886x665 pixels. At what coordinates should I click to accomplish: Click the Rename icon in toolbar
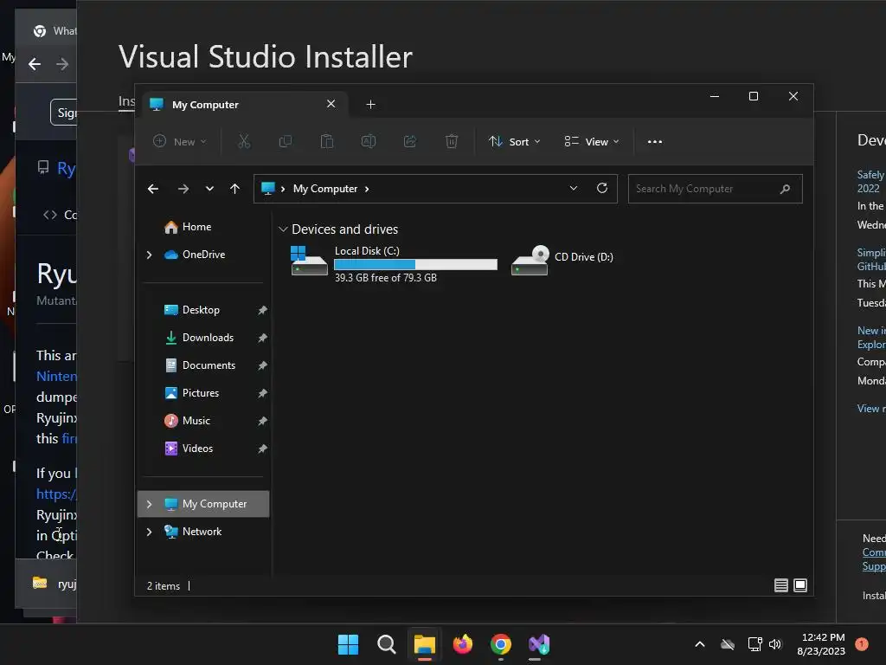click(x=369, y=141)
